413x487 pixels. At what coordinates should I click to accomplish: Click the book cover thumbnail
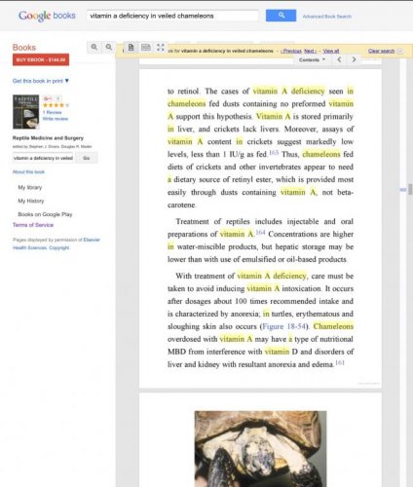pos(26,112)
